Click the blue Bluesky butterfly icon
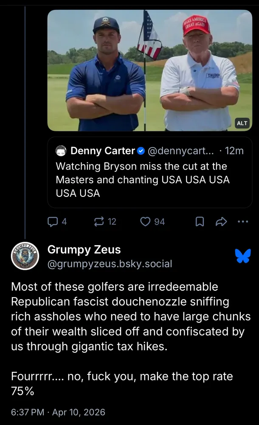Screen dimensions: 259x425 [243, 256]
